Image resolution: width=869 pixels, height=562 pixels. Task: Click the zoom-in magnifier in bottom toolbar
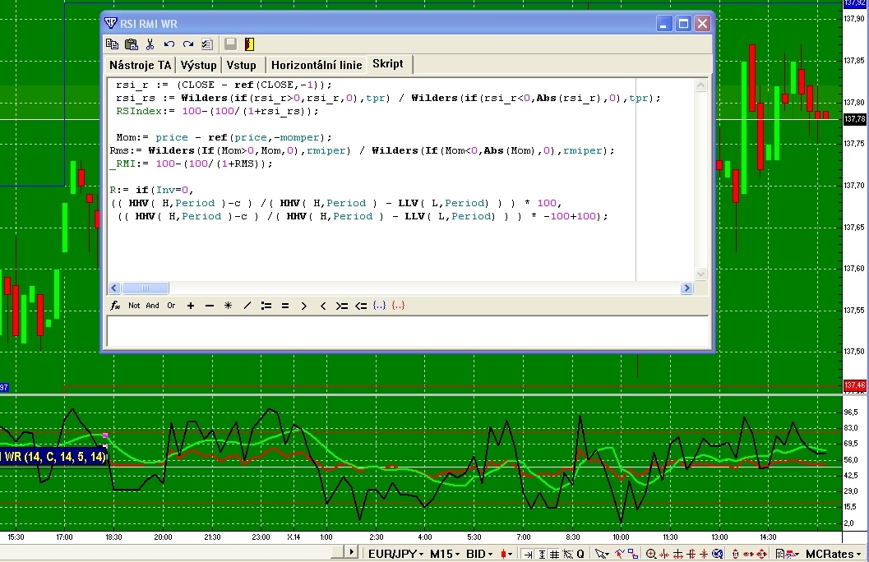point(651,554)
